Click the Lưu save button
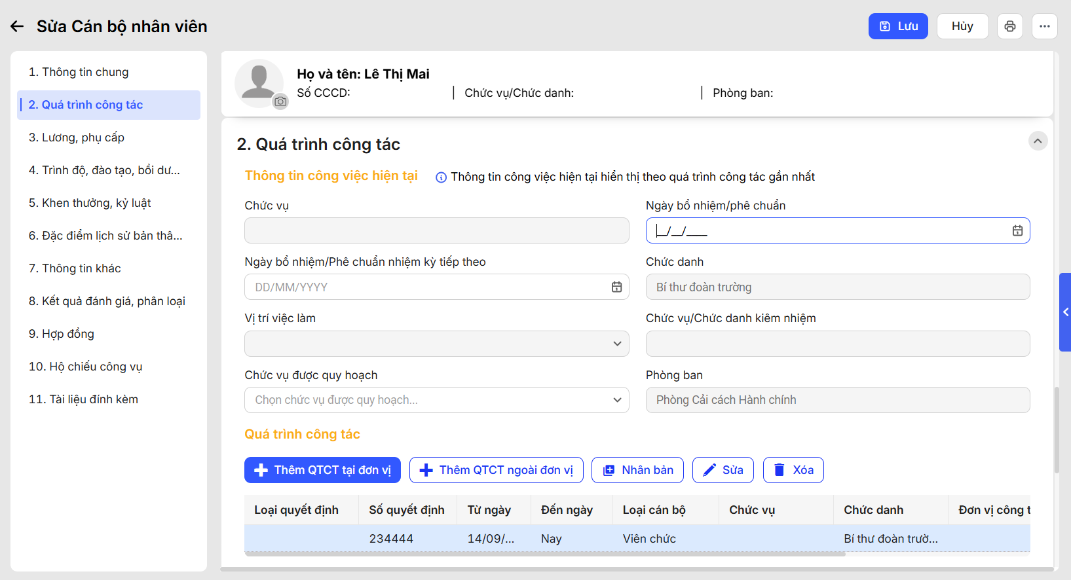 coord(897,26)
